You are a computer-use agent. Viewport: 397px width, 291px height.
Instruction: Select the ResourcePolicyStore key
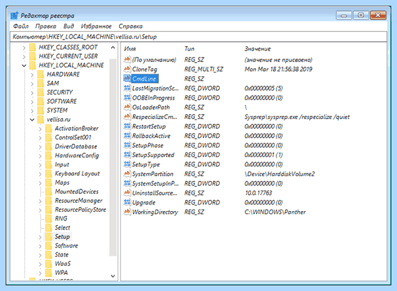click(80, 209)
